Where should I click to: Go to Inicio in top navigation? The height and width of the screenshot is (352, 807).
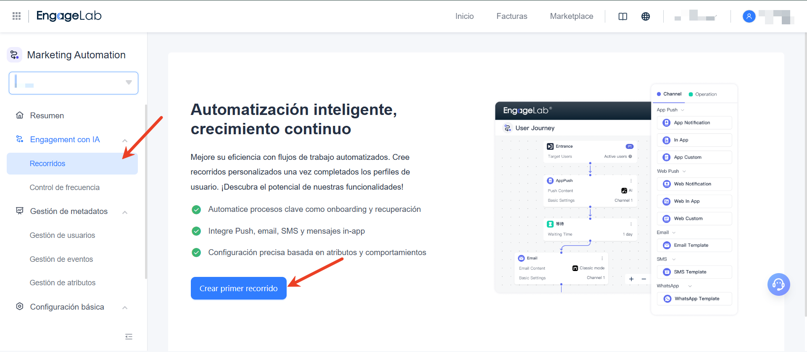[464, 16]
